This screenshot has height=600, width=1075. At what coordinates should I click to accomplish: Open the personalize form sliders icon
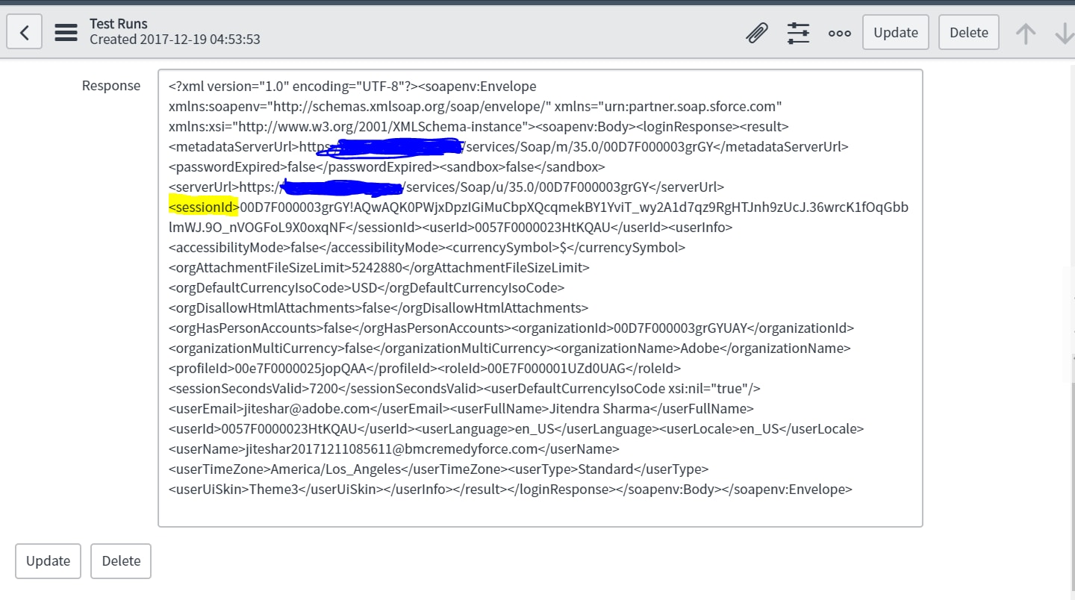(798, 33)
